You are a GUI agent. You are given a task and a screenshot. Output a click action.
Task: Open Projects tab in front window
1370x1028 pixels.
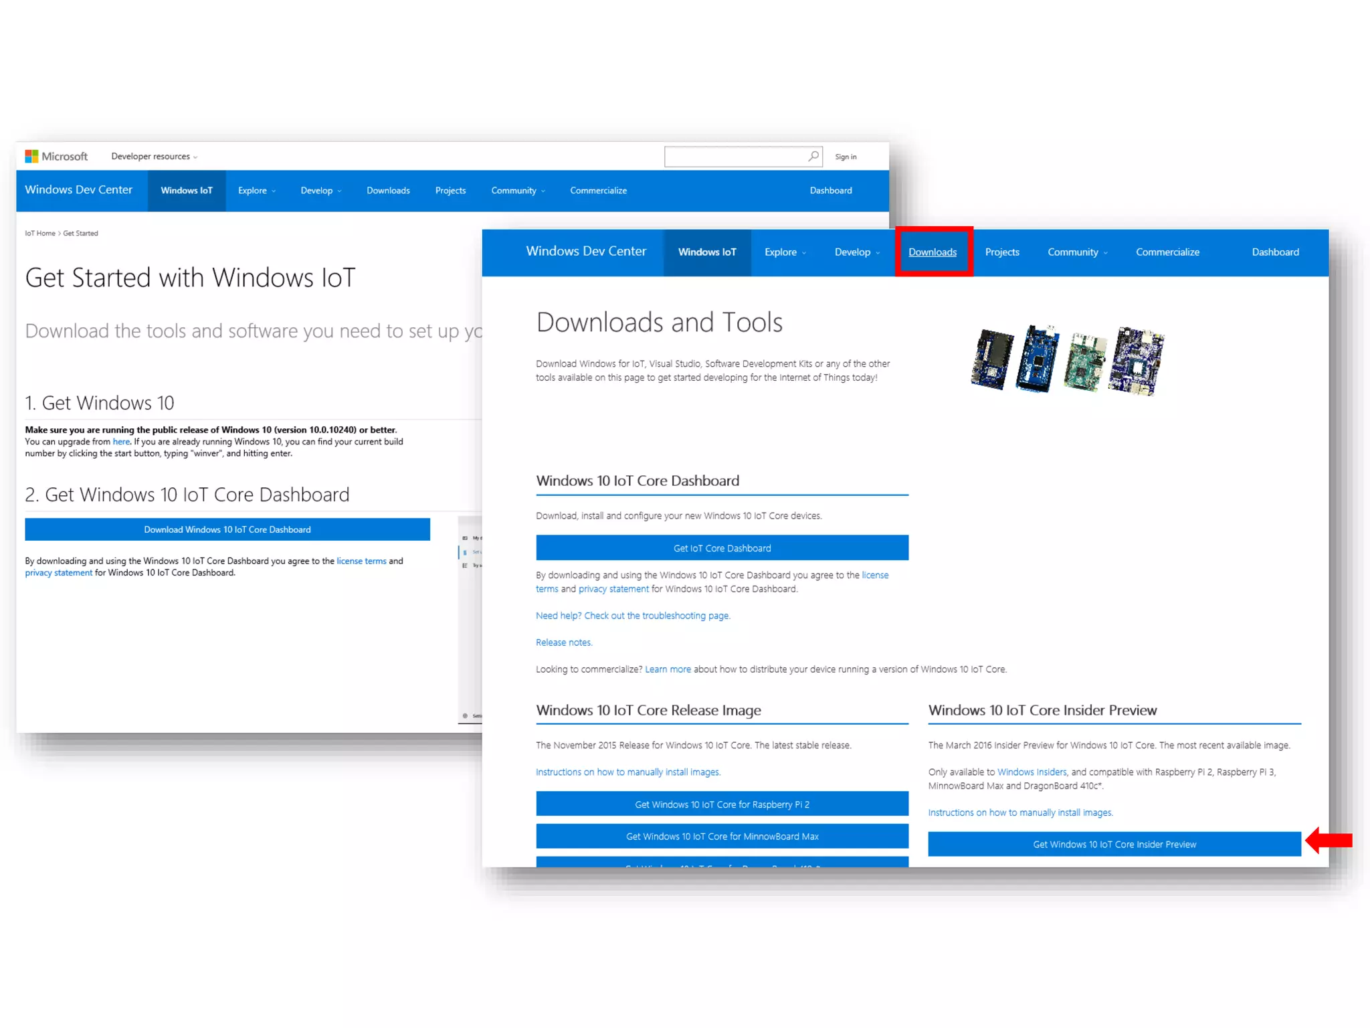pos(1001,252)
